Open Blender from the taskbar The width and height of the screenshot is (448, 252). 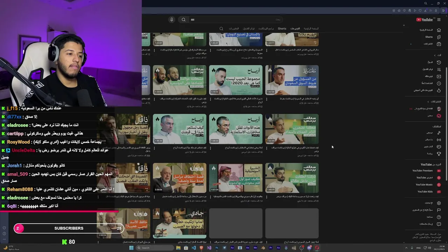pyautogui.click(x=263, y=248)
